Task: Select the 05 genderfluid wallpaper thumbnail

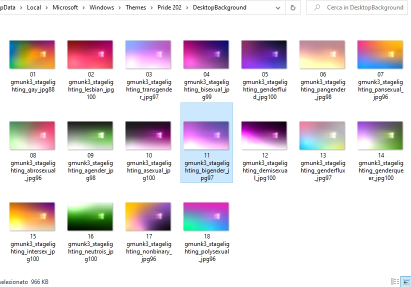Action: coord(264,54)
